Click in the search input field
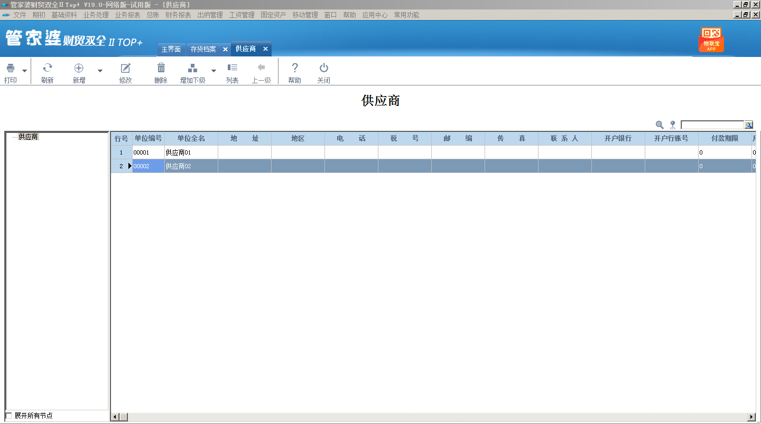 coord(712,125)
